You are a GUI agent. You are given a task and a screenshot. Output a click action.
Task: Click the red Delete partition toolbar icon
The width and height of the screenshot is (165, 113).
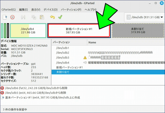[x=12, y=17]
